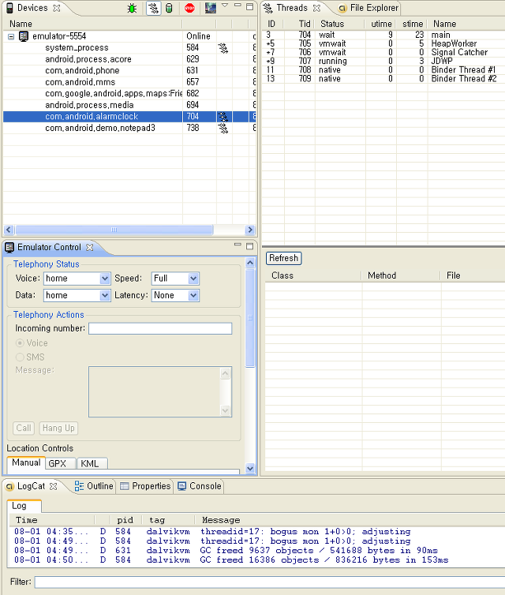
Task: Close the LogCat tab
Action: click(x=54, y=486)
